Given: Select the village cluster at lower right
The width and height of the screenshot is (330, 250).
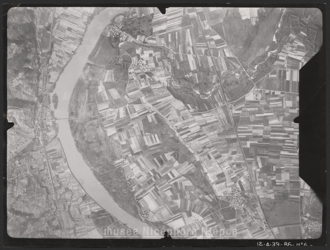Looking at the screenshot, I should click(x=235, y=197).
